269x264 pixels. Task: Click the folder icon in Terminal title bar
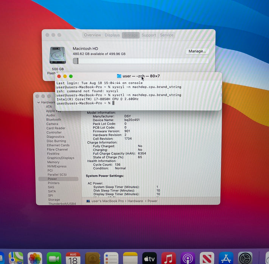[x=119, y=76]
